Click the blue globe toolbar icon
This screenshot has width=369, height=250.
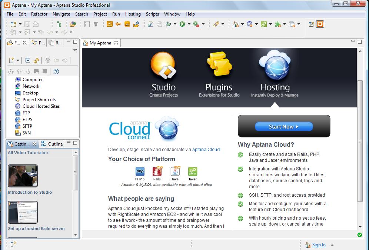coord(250,24)
